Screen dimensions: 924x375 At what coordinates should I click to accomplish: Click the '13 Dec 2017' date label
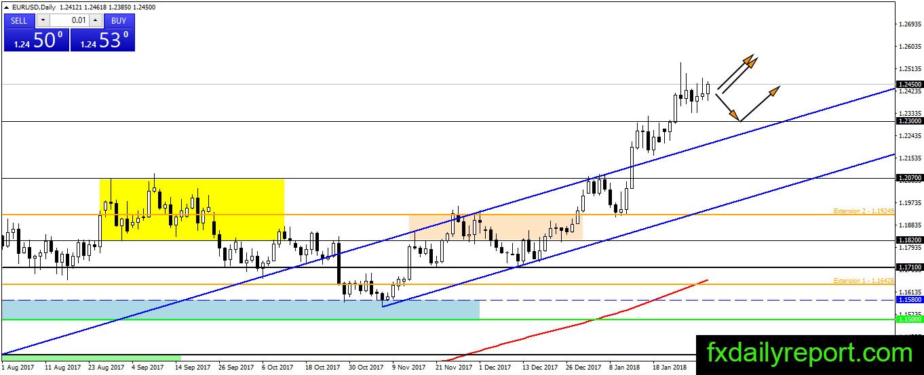540,367
